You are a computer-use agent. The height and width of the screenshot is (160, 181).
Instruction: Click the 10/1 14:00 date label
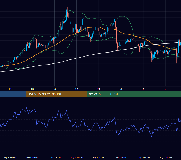coord(10,157)
